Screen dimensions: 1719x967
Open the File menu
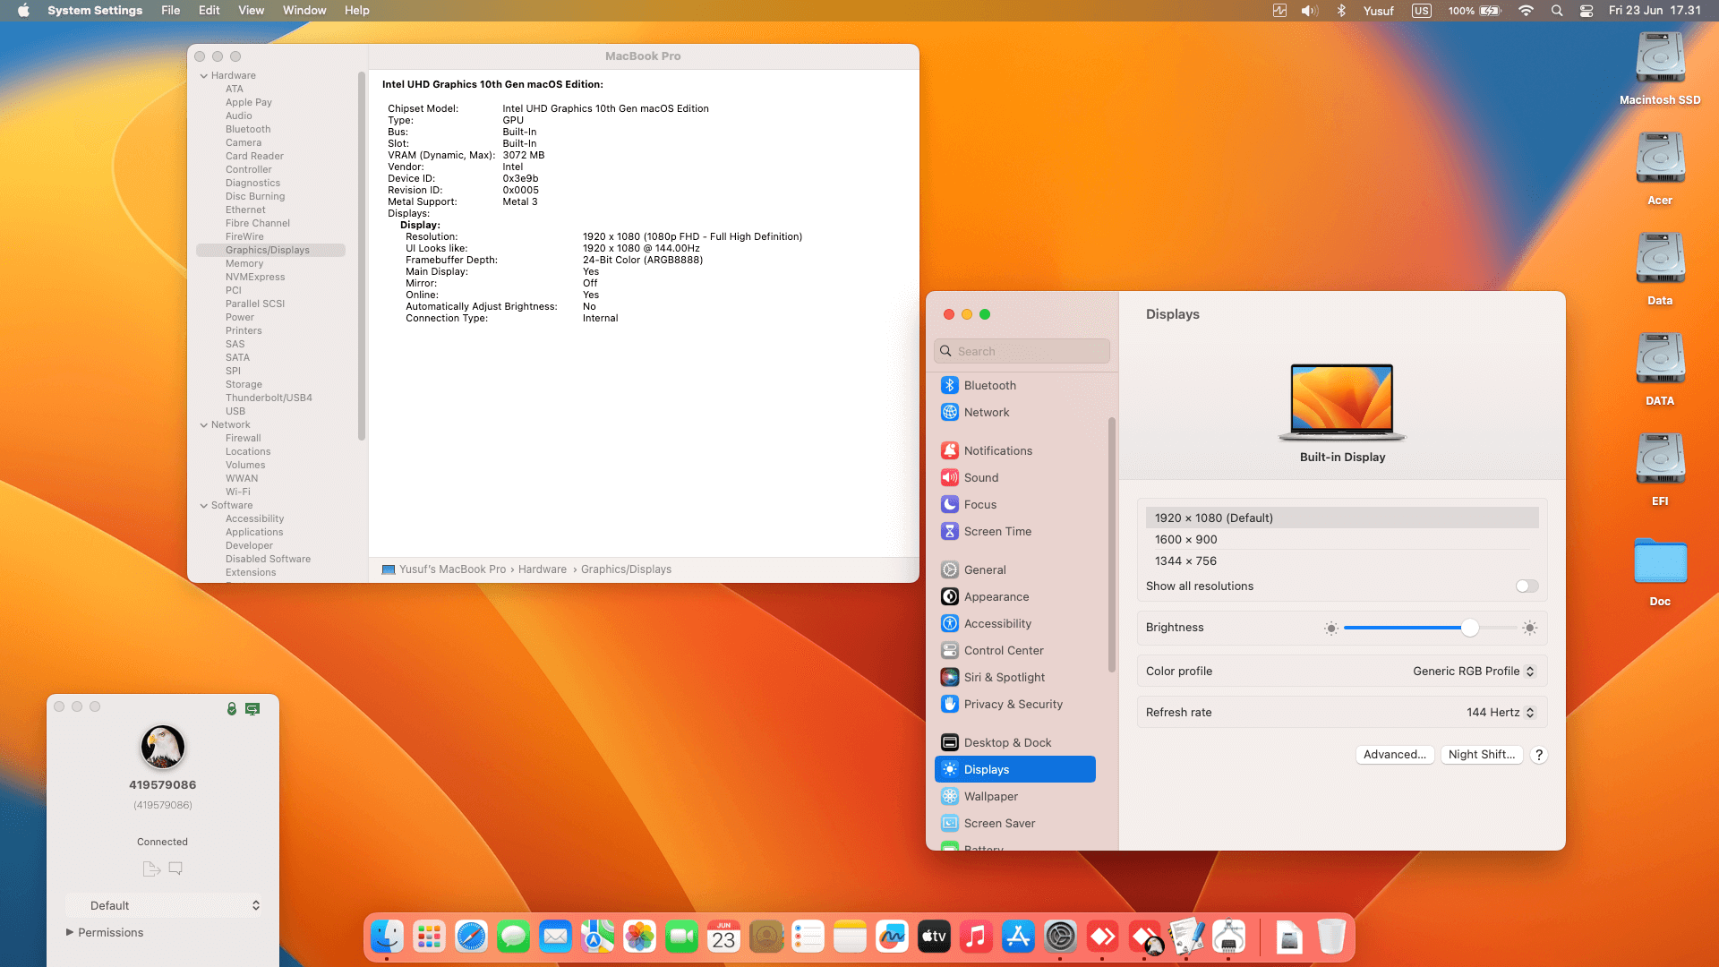[x=170, y=11]
